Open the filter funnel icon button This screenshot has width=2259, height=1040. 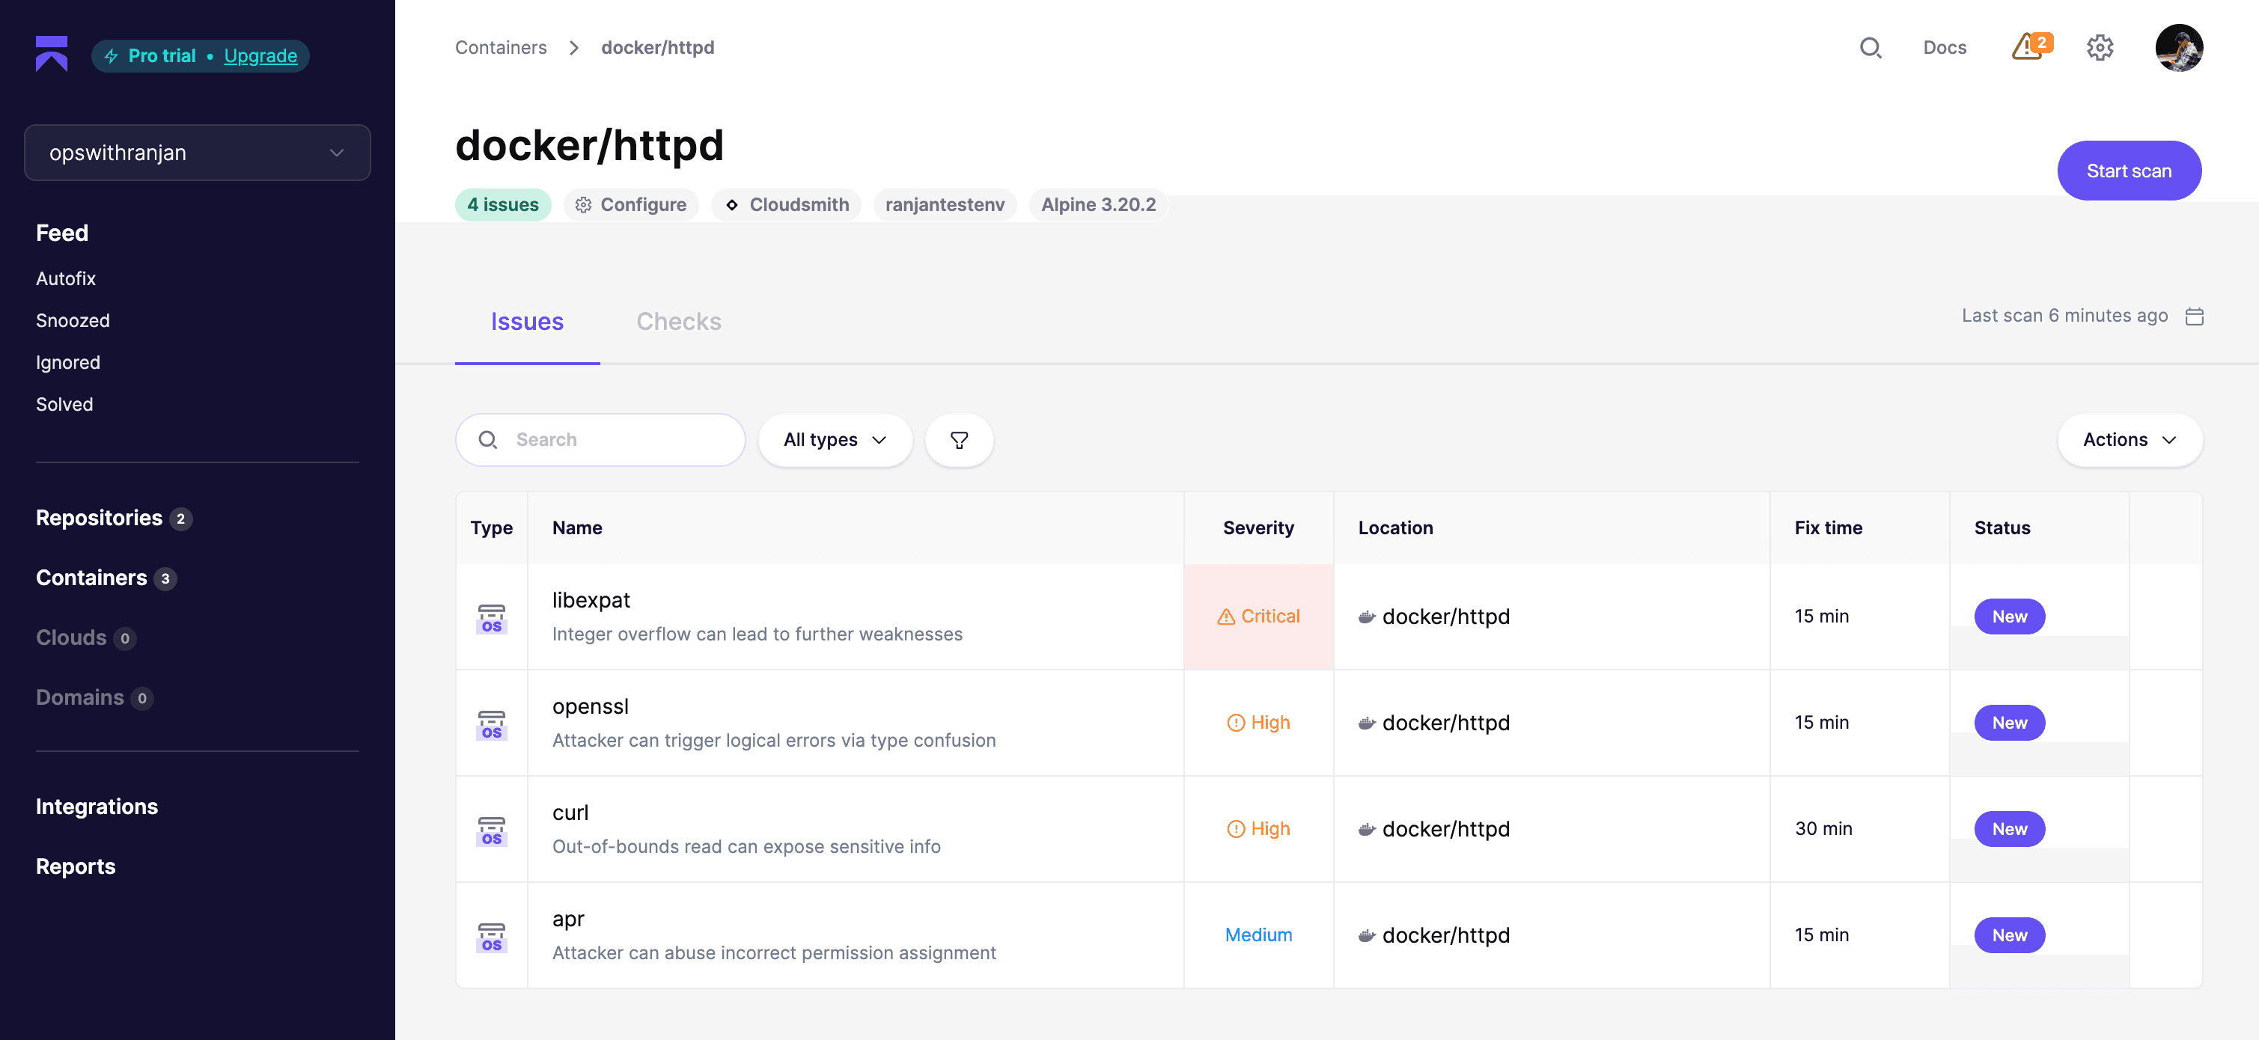[x=959, y=440]
